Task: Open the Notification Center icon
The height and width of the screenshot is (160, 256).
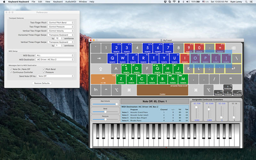Action: click(251, 2)
